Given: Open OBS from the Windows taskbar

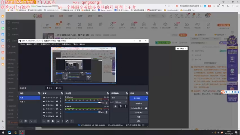Looking at the screenshot, I should pyautogui.click(x=22, y=132).
